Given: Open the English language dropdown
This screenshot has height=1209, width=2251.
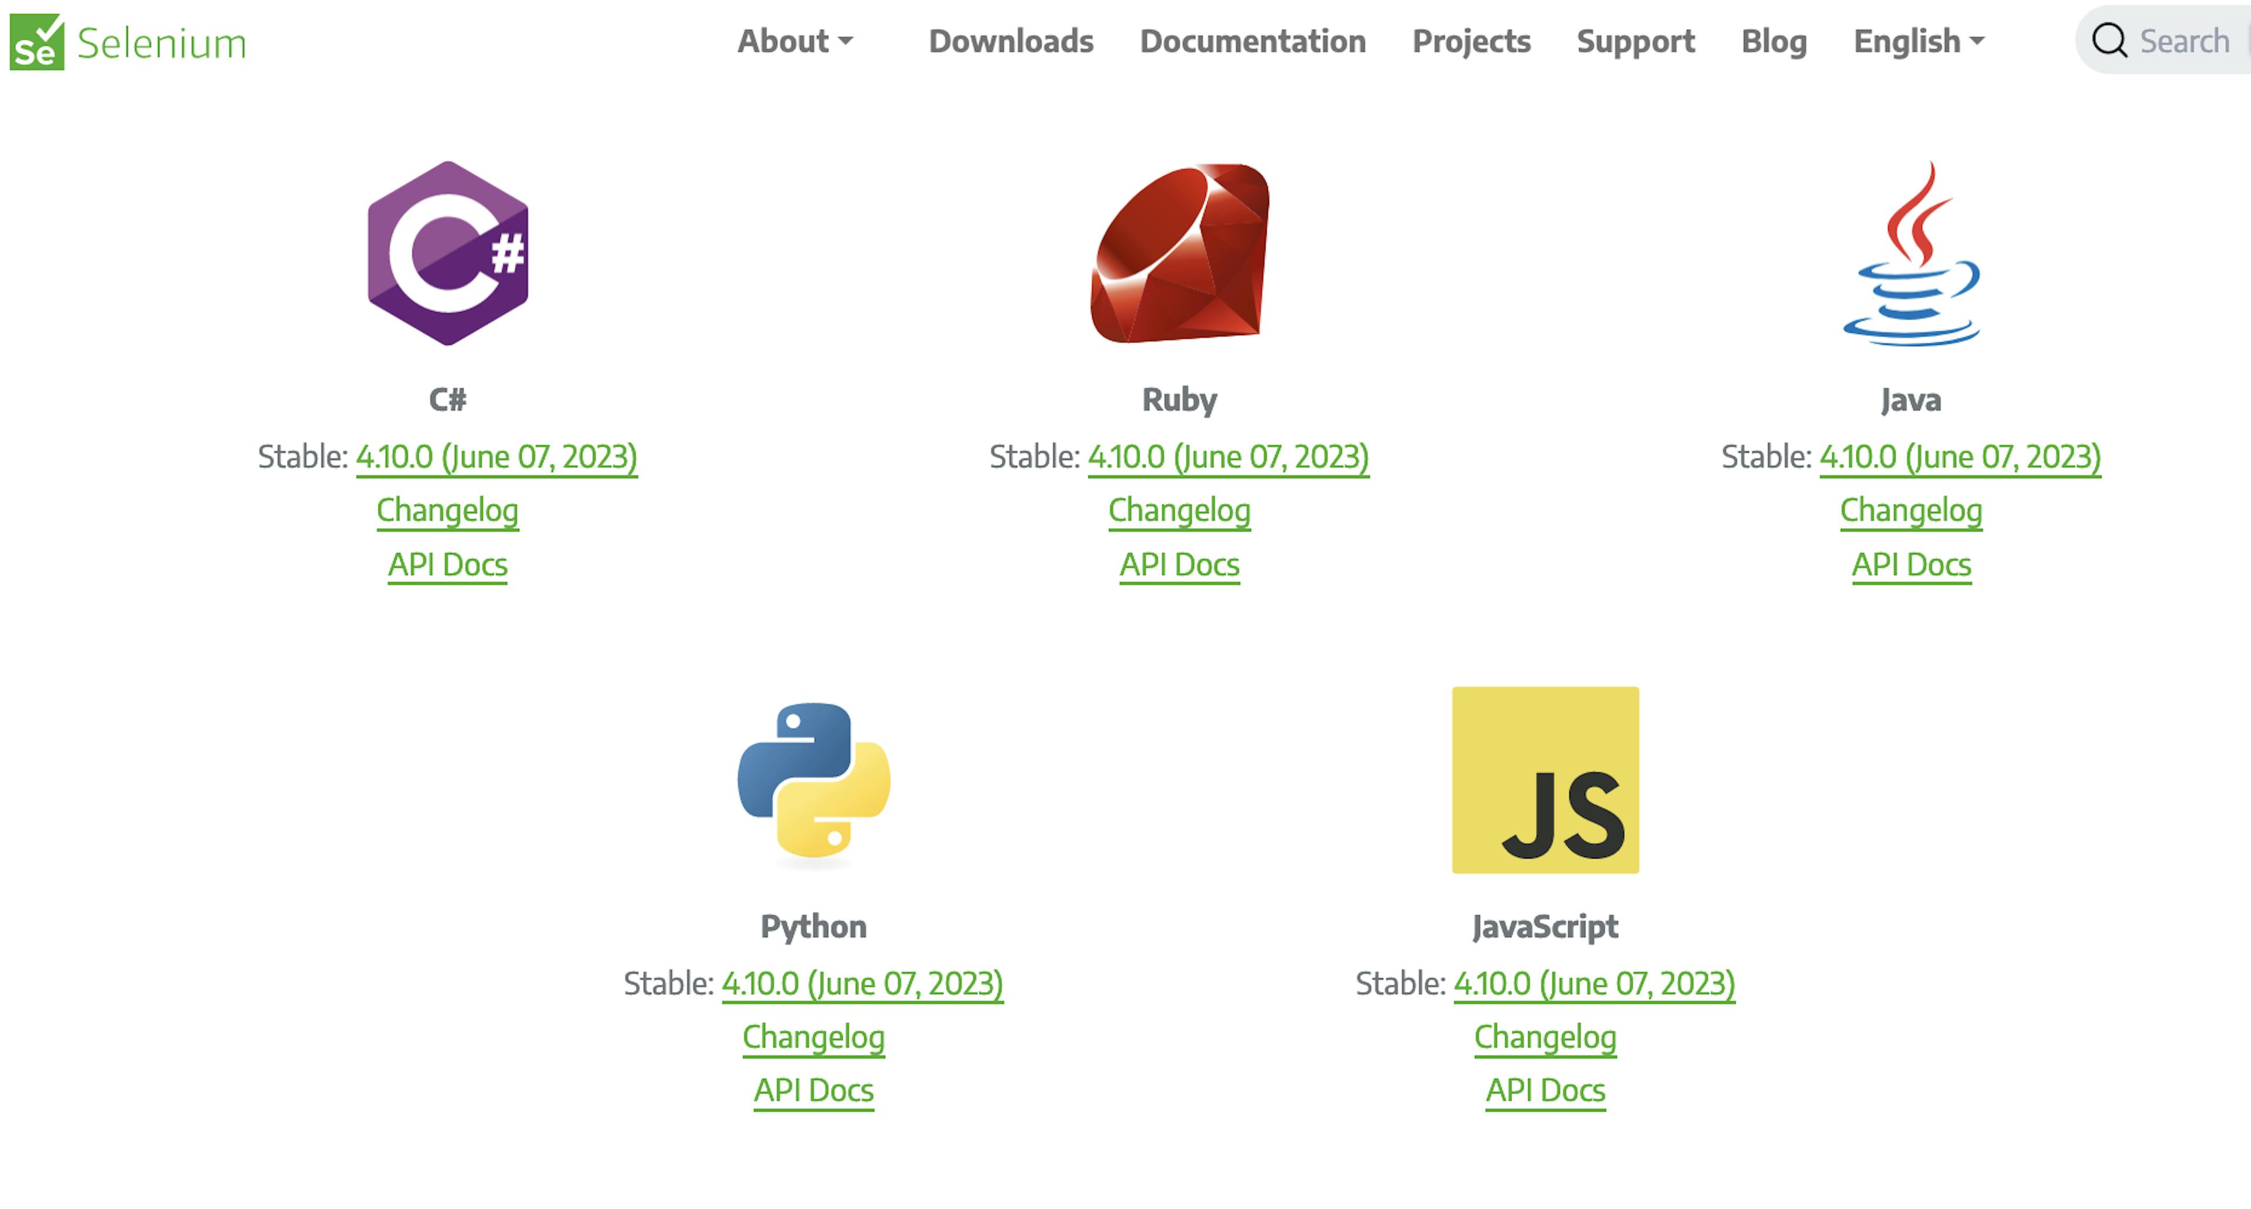Looking at the screenshot, I should [1919, 41].
